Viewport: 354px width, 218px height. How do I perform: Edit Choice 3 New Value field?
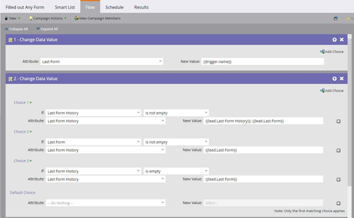(x=263, y=179)
